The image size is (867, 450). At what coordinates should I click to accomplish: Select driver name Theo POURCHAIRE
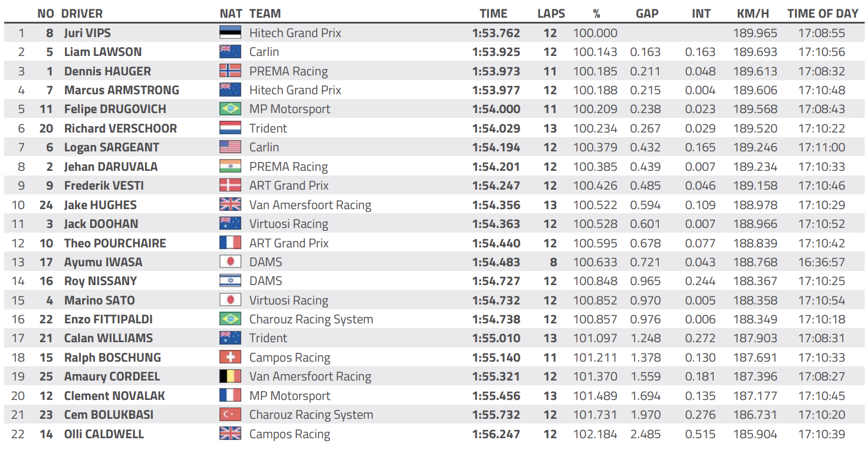click(115, 243)
